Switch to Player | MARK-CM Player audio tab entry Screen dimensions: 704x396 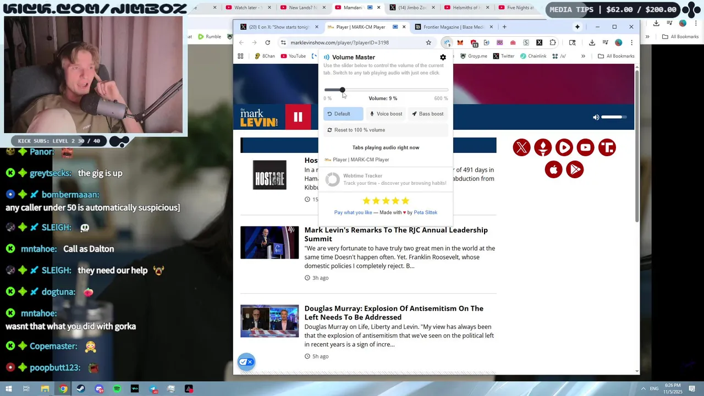[386, 159]
